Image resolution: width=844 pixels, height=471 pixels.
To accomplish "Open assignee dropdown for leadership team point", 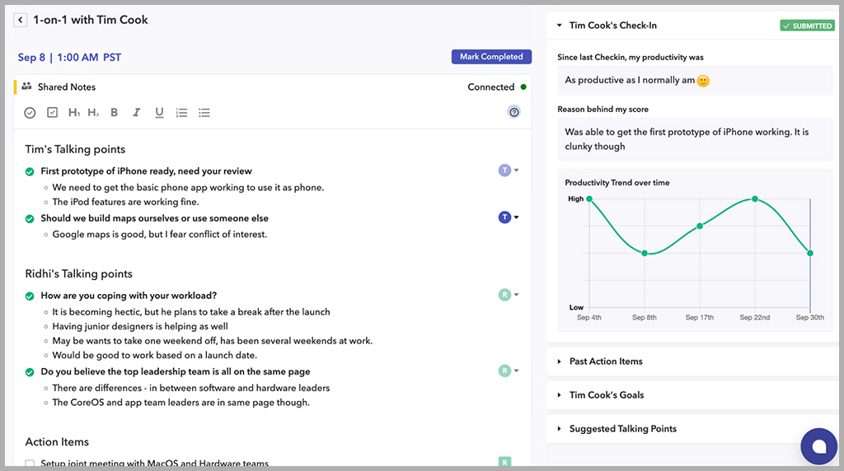I will point(516,371).
